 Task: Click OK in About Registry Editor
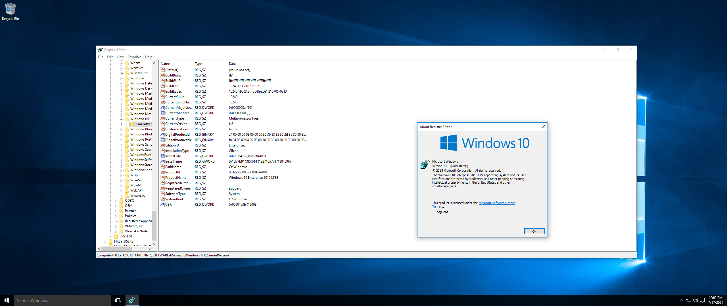tap(534, 231)
